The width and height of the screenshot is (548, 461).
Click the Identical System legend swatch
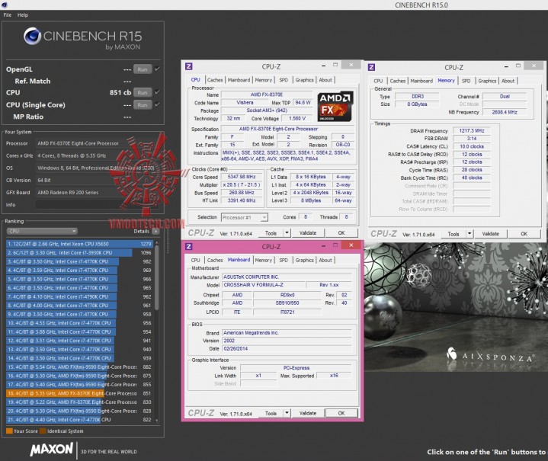click(43, 431)
